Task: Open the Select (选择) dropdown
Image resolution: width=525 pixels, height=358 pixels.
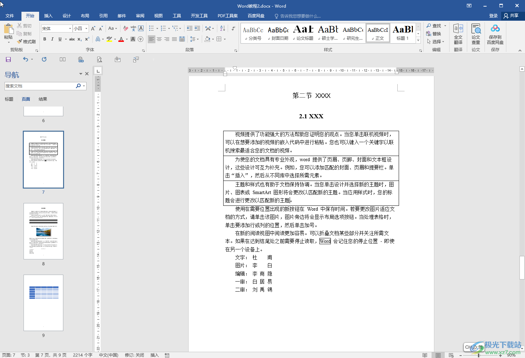Action: point(436,42)
